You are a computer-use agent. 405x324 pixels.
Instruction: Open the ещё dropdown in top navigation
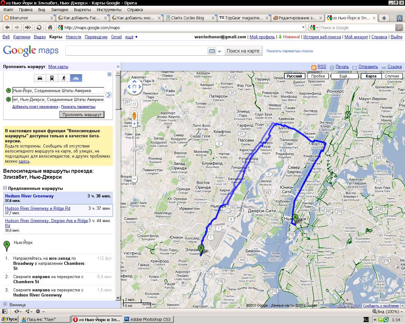click(x=131, y=37)
